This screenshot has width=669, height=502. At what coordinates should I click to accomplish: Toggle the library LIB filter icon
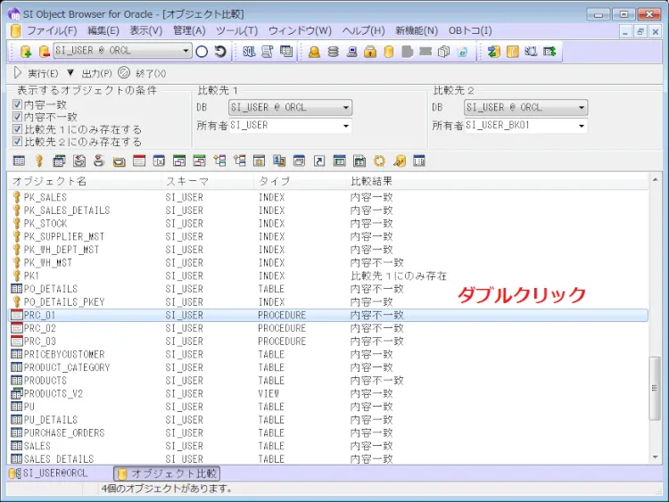419,160
